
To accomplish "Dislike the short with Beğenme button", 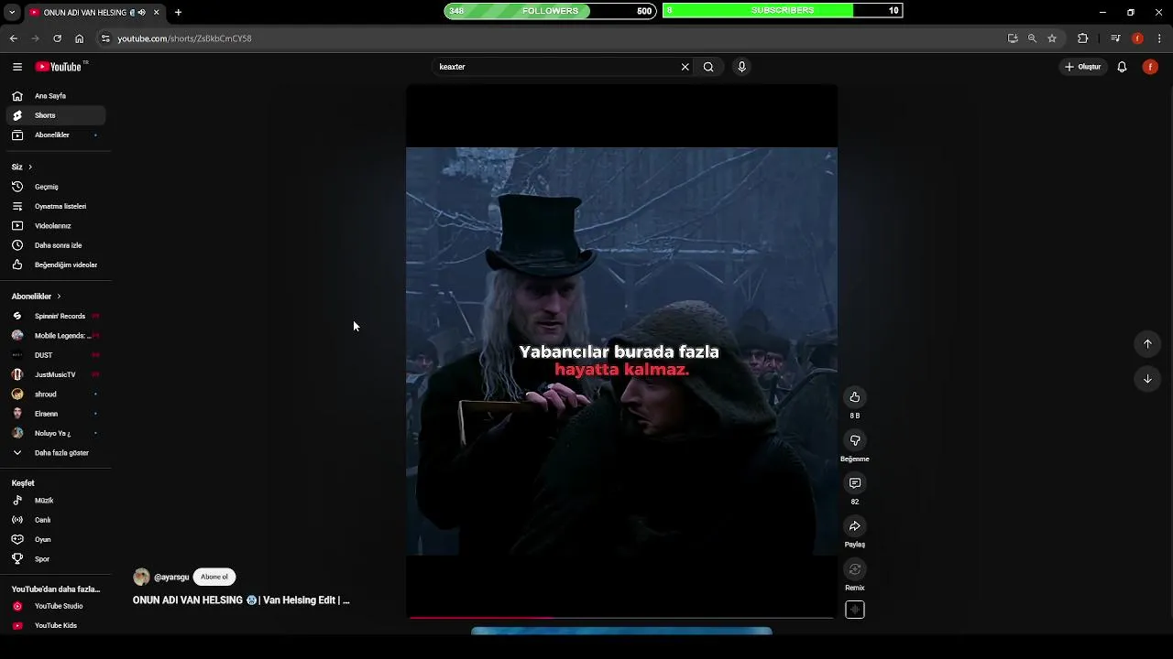I will pos(855,440).
